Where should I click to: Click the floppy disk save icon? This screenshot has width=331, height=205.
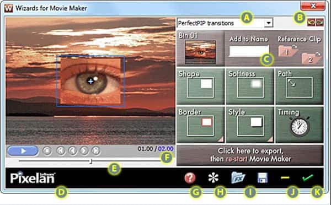click(263, 178)
